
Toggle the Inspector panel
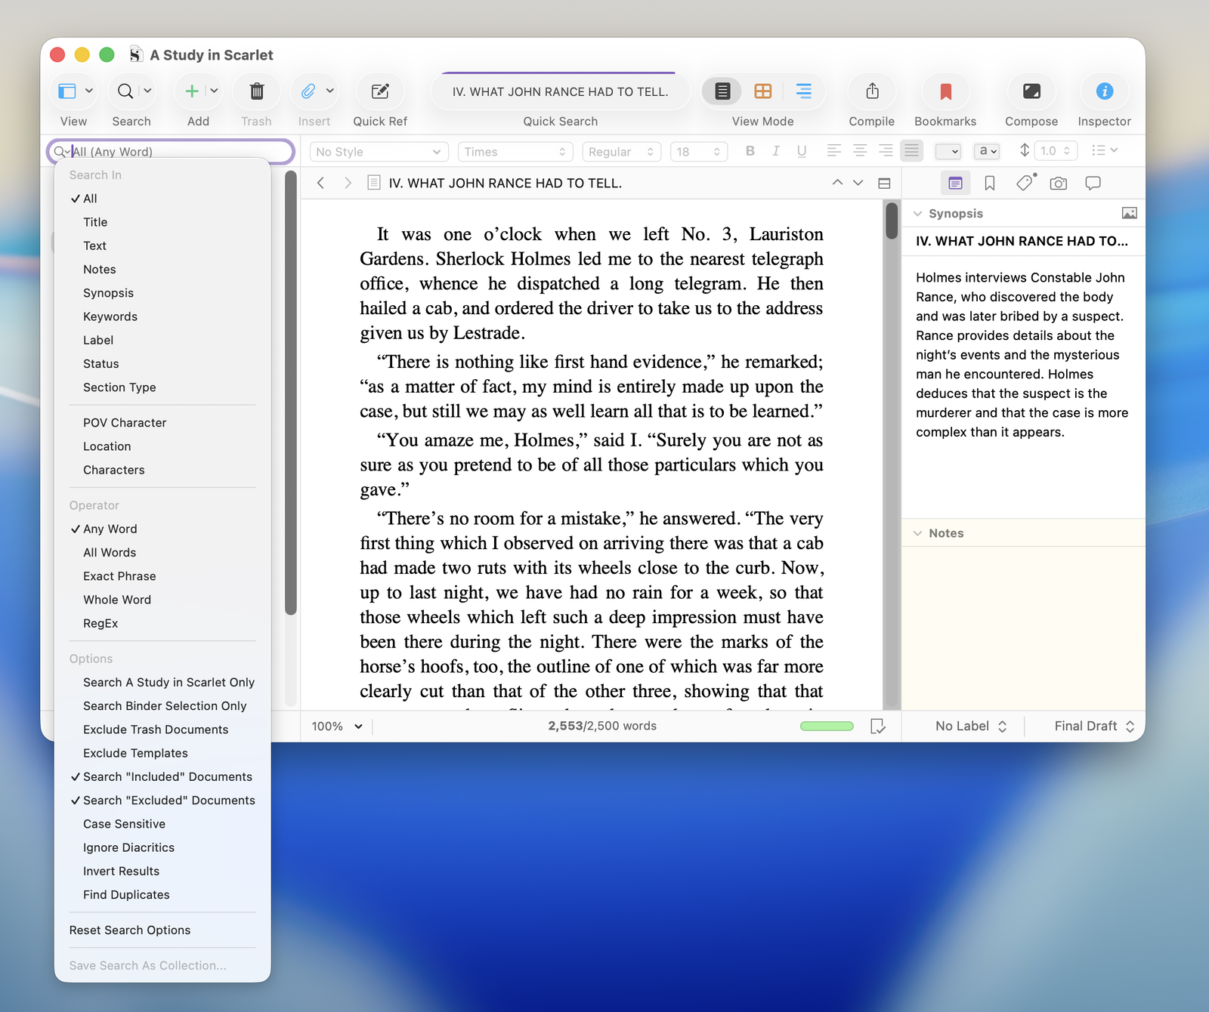tap(1104, 91)
